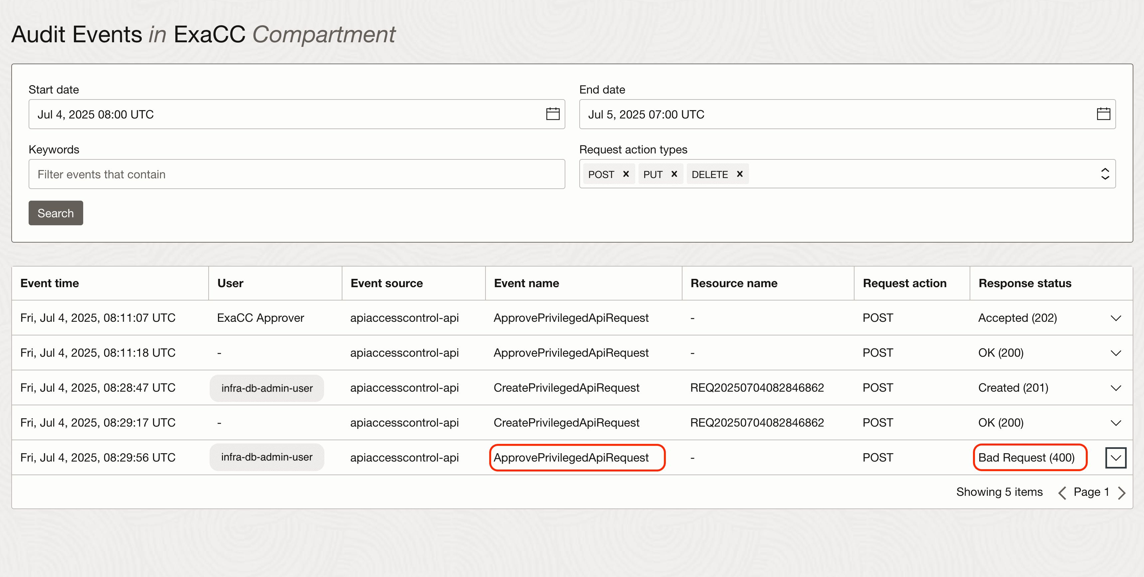
Task: Expand the 08:11:18 OK (200) event row
Action: pos(1116,353)
